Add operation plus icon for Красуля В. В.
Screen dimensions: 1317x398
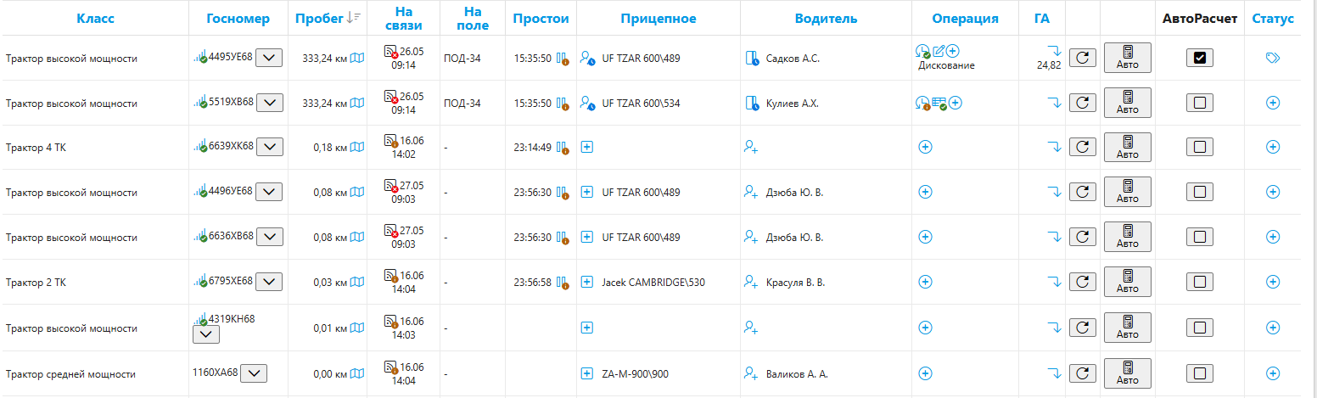point(926,282)
